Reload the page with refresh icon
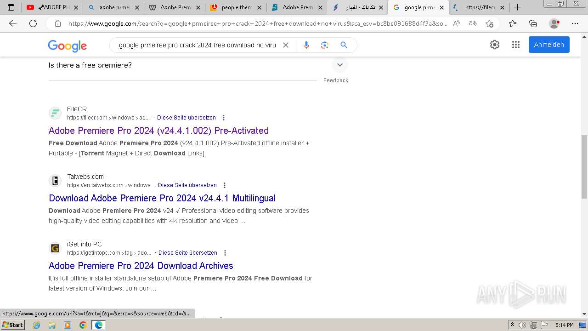Viewport: 588px width, 331px height. click(33, 23)
